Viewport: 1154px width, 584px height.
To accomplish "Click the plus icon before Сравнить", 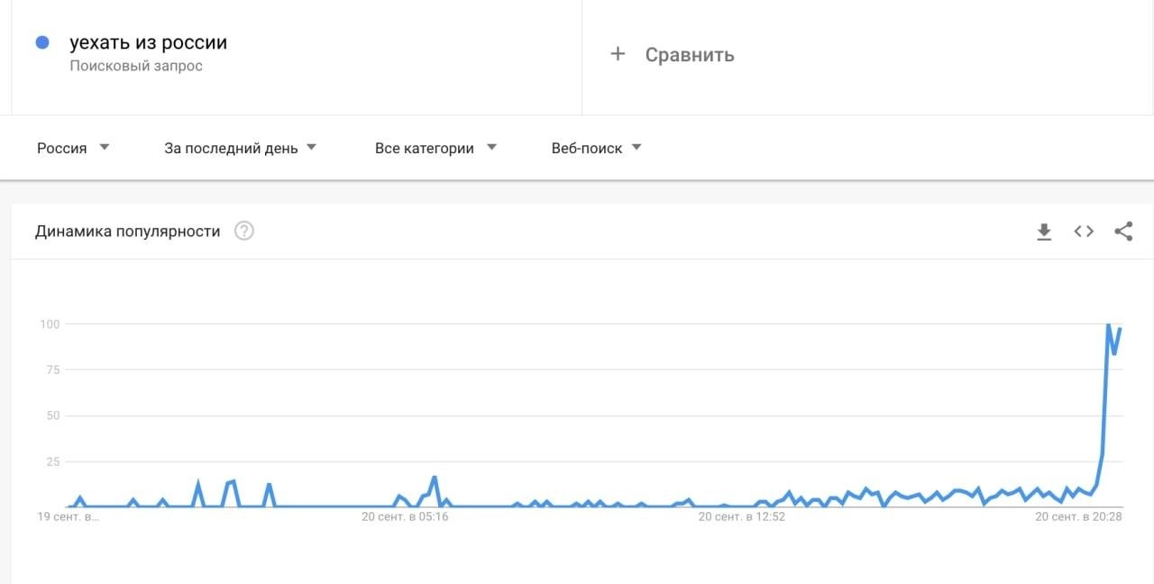I will click(618, 54).
